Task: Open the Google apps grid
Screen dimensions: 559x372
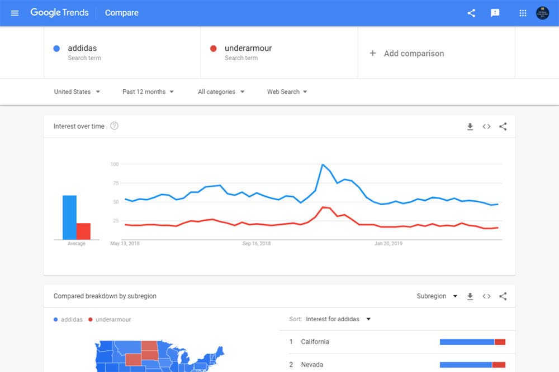Action: tap(523, 13)
